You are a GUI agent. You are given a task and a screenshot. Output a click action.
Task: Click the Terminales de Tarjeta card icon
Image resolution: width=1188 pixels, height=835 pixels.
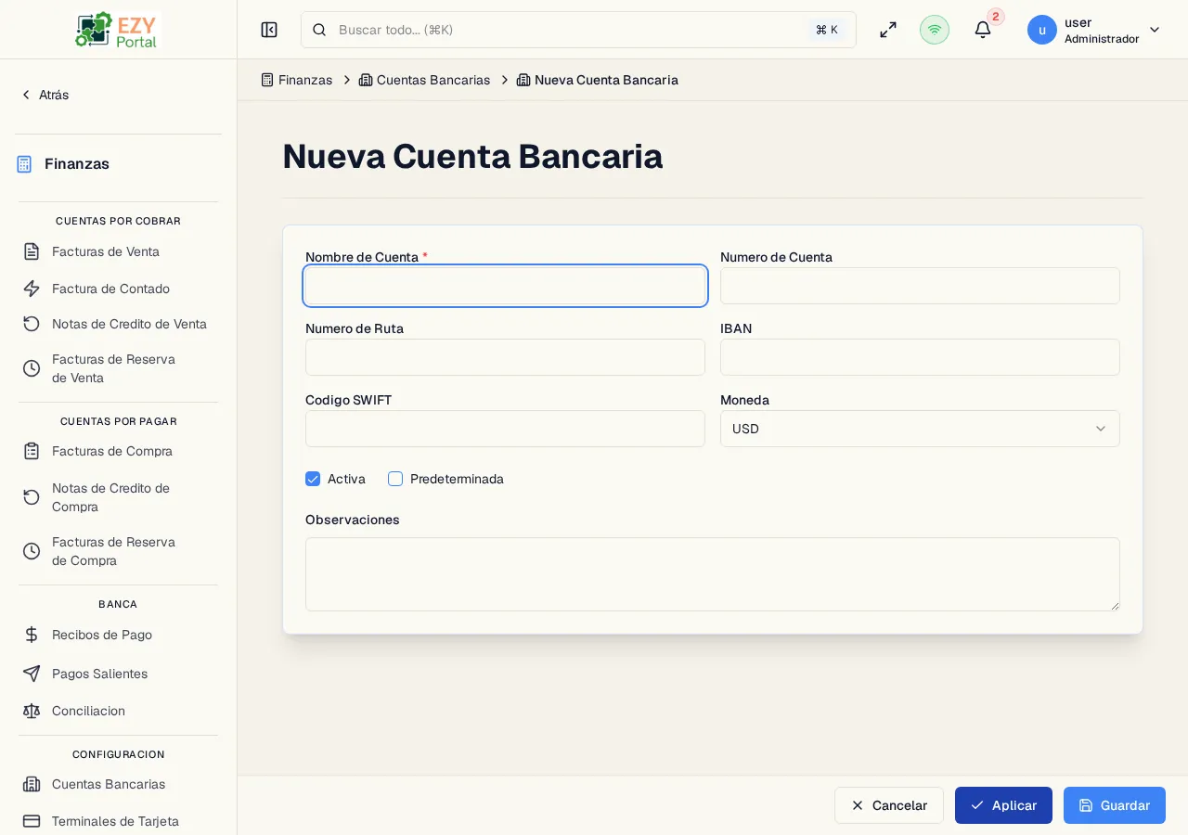point(32,821)
